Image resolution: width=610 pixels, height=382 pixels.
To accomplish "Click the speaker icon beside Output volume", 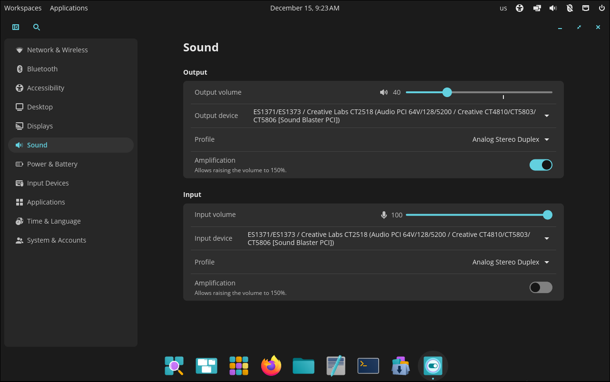I will click(384, 92).
